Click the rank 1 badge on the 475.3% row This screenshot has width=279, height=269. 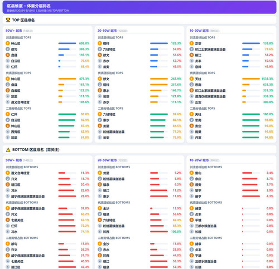point(8,79)
